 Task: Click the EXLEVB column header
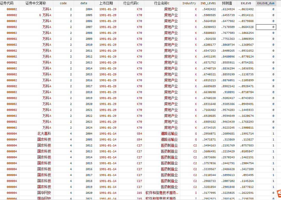pyautogui.click(x=246, y=3)
